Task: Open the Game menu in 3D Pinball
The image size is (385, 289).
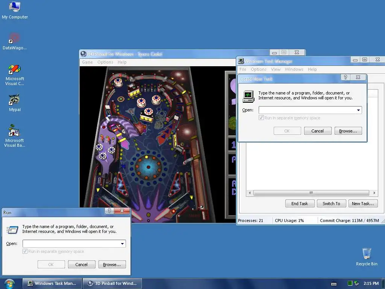Action: 87,62
